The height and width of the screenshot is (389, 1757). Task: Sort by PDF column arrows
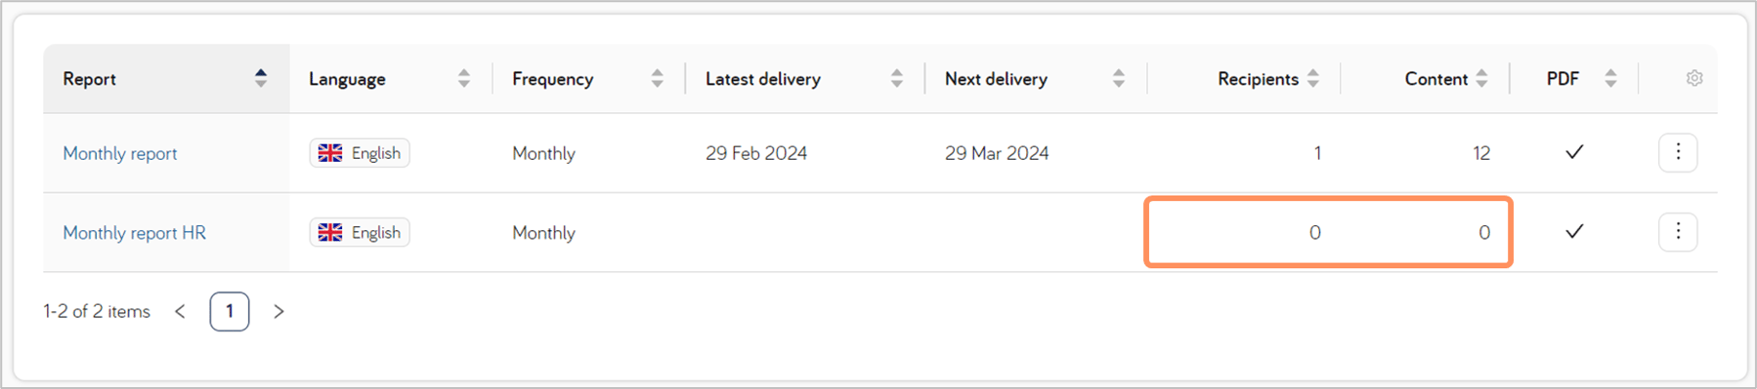click(1611, 78)
